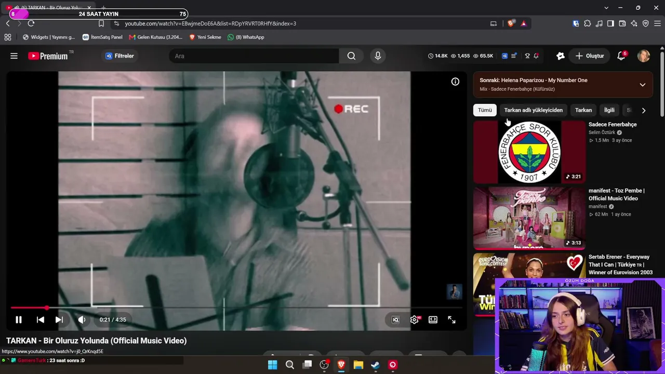The width and height of the screenshot is (665, 374).
Task: Mute the video player volume
Action: [82, 320]
